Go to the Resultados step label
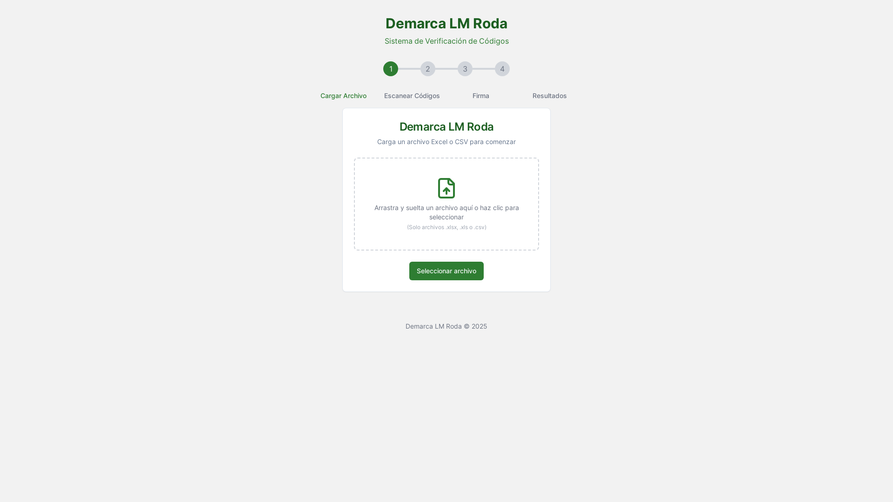This screenshot has height=502, width=893. click(550, 96)
